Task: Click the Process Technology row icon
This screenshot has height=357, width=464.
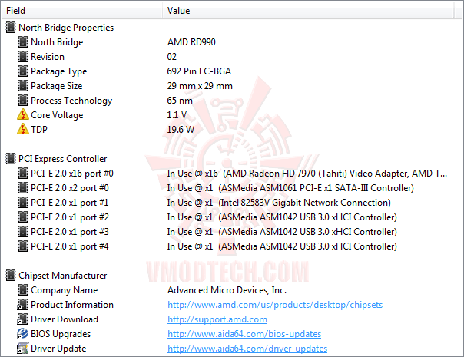Action: (x=22, y=101)
